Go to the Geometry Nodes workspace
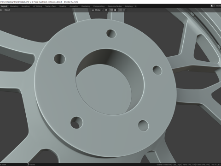Image resolution: width=221 pixels, height=166 pixels. click(x=115, y=6)
